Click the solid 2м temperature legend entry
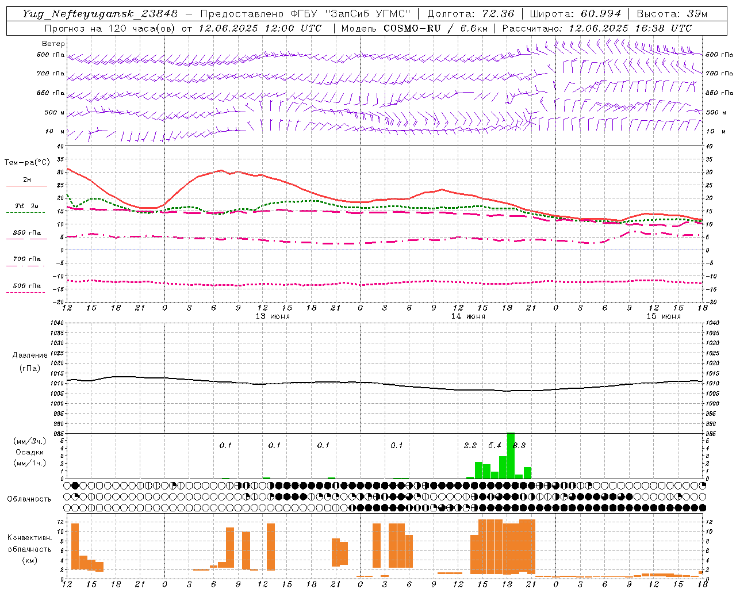 tap(26, 181)
